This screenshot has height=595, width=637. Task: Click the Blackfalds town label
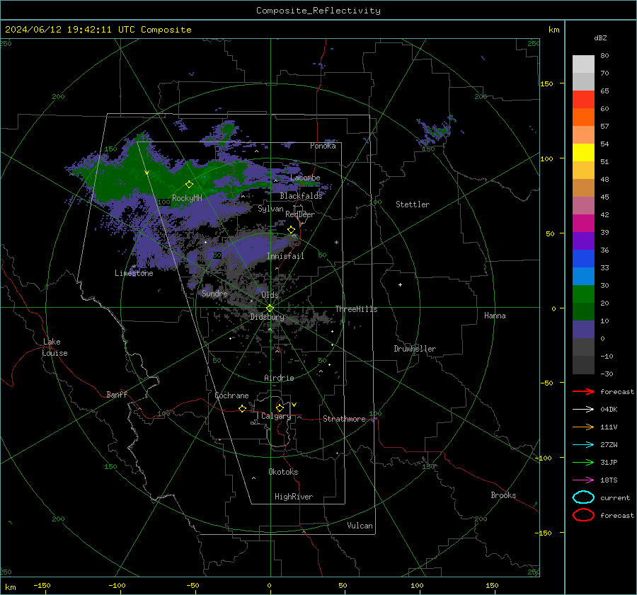(x=301, y=196)
